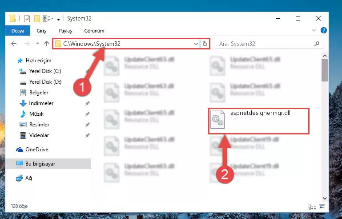
Task: Expand the ribbon with the chevron
Action: (314, 30)
